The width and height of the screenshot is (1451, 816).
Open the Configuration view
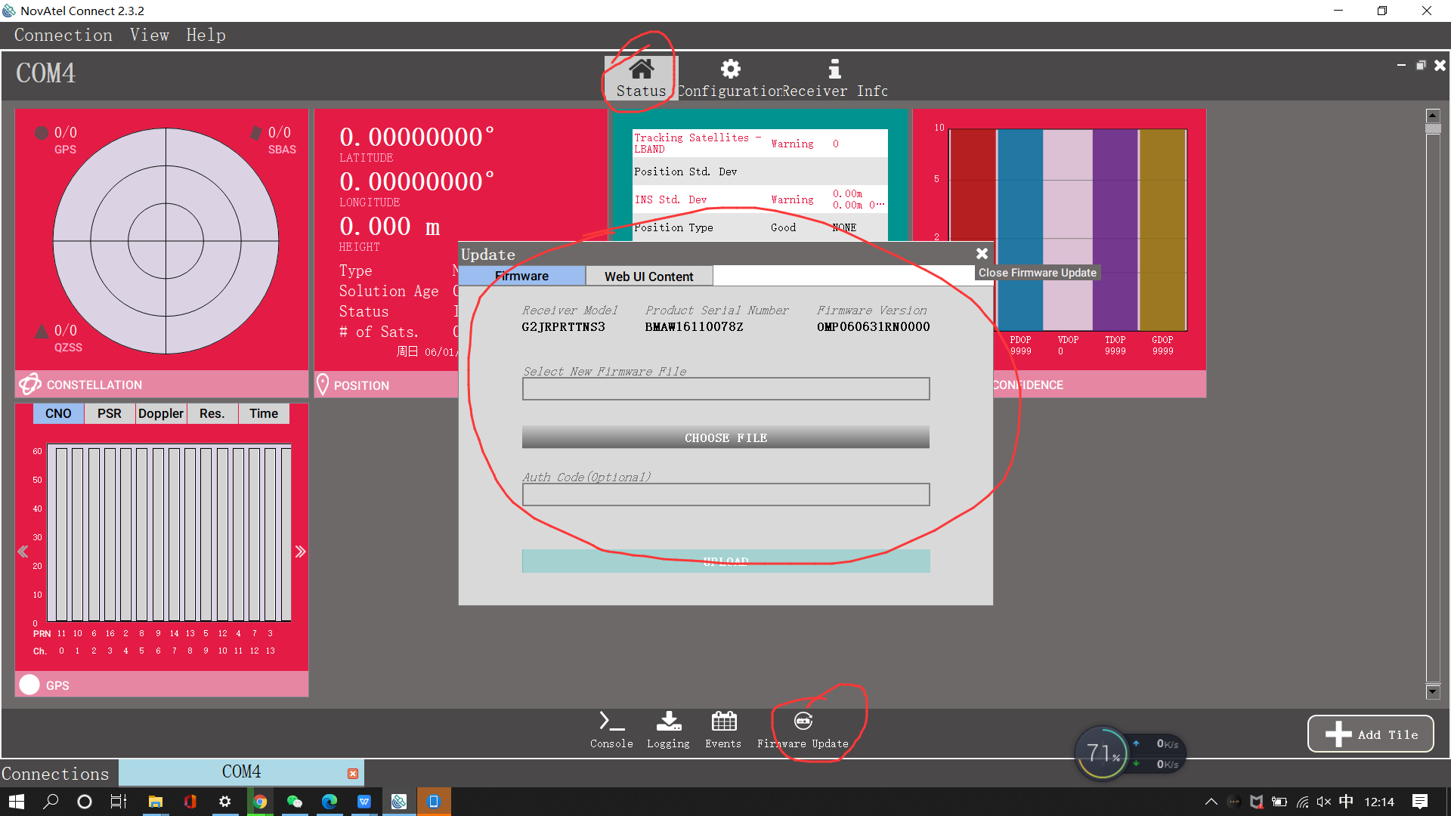730,76
